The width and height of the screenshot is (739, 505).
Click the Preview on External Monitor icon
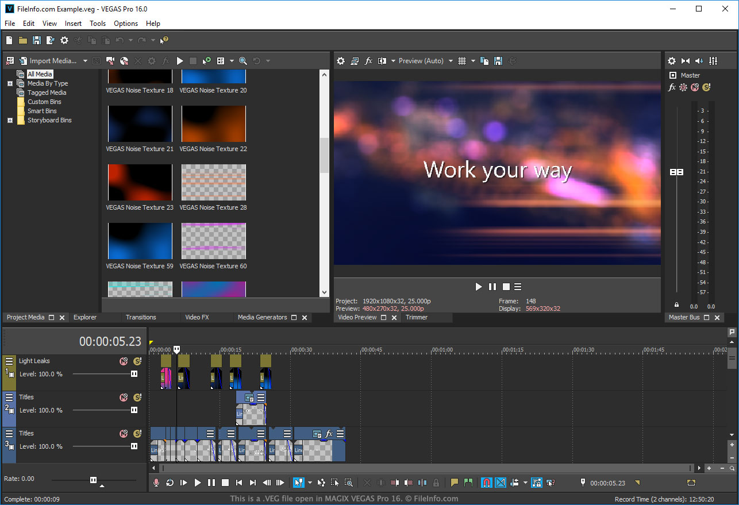[355, 61]
